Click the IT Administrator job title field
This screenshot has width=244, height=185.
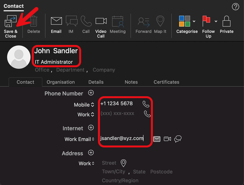tap(54, 62)
